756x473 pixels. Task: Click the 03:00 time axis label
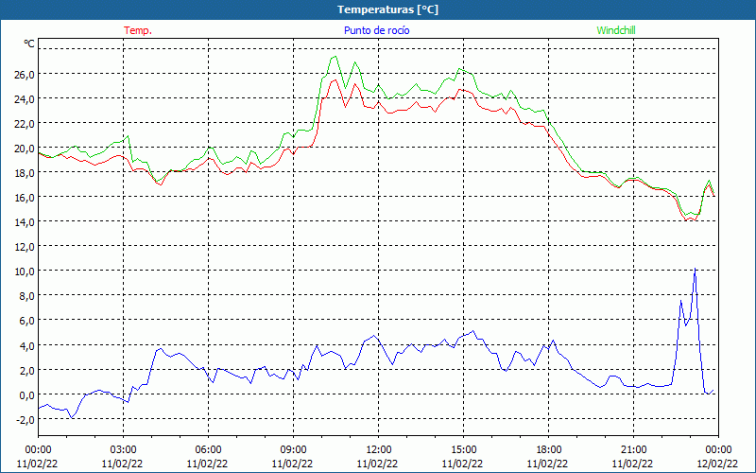[123, 449]
